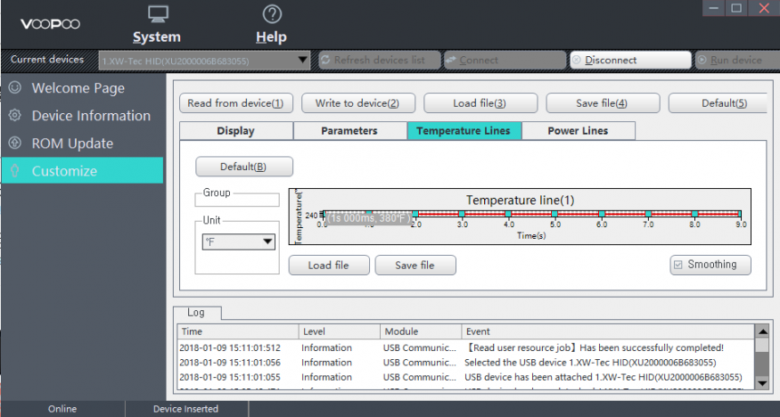Click Default(5) button
Viewport: 780px width, 417px height.
point(718,103)
